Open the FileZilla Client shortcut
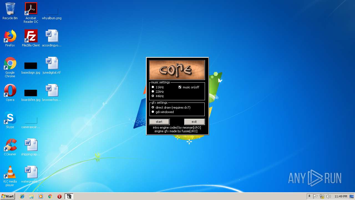The image size is (355, 200). point(31,38)
